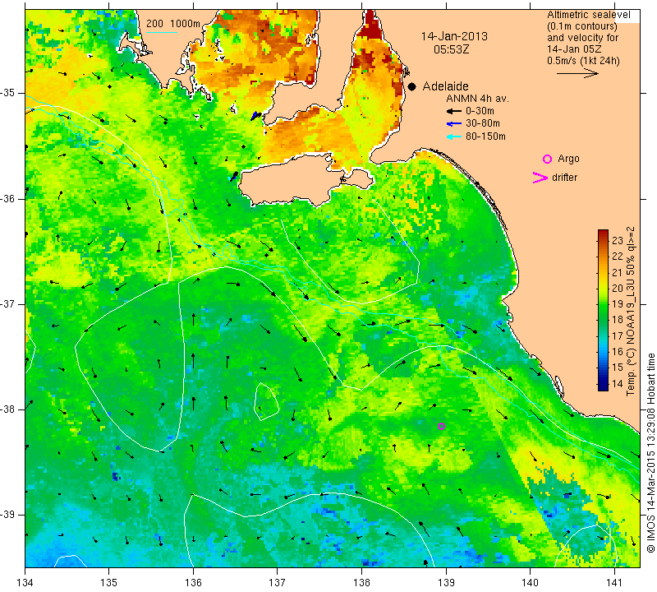Click the magenta Argo circle in legend

click(547, 159)
